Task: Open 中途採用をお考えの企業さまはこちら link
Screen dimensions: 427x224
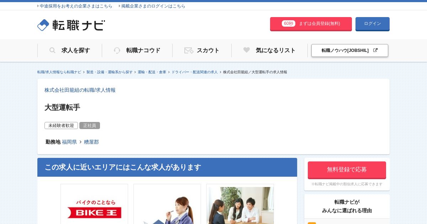Action: coord(76,6)
